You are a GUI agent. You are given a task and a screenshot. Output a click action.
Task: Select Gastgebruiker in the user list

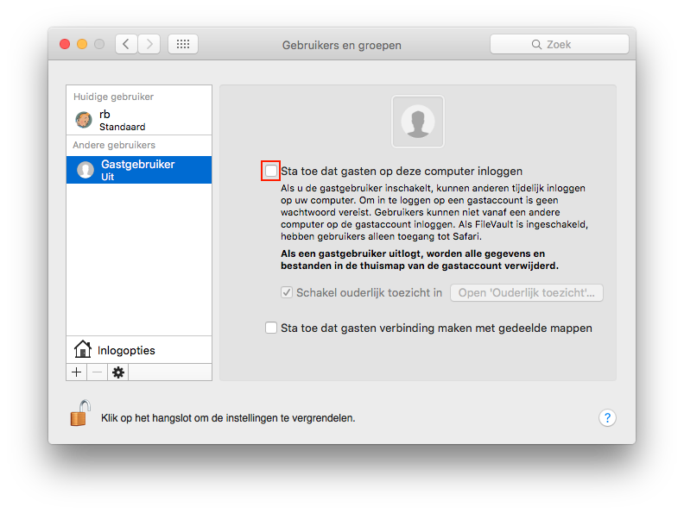click(x=139, y=170)
